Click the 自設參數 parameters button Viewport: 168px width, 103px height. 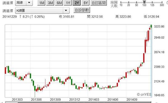[82, 10]
